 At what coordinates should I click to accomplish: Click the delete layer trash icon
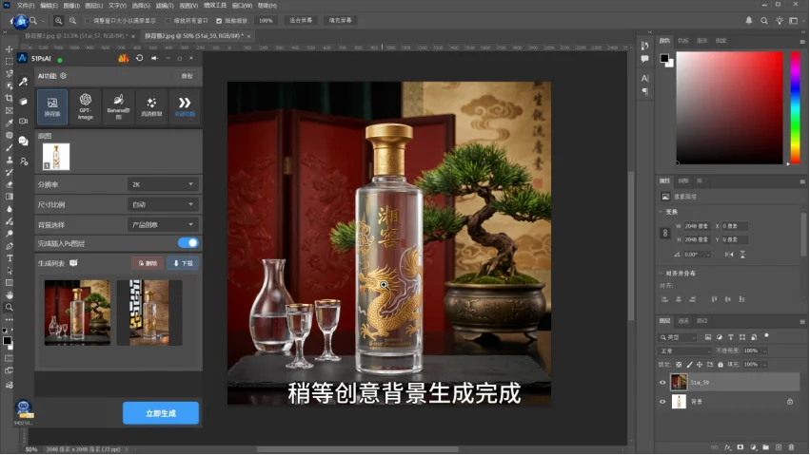coord(791,447)
